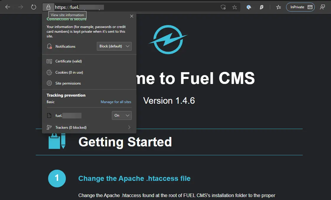
Task: Add this page to favorites with the star icon
Action: coord(234,7)
